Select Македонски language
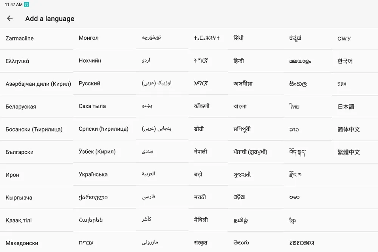 coord(22,243)
